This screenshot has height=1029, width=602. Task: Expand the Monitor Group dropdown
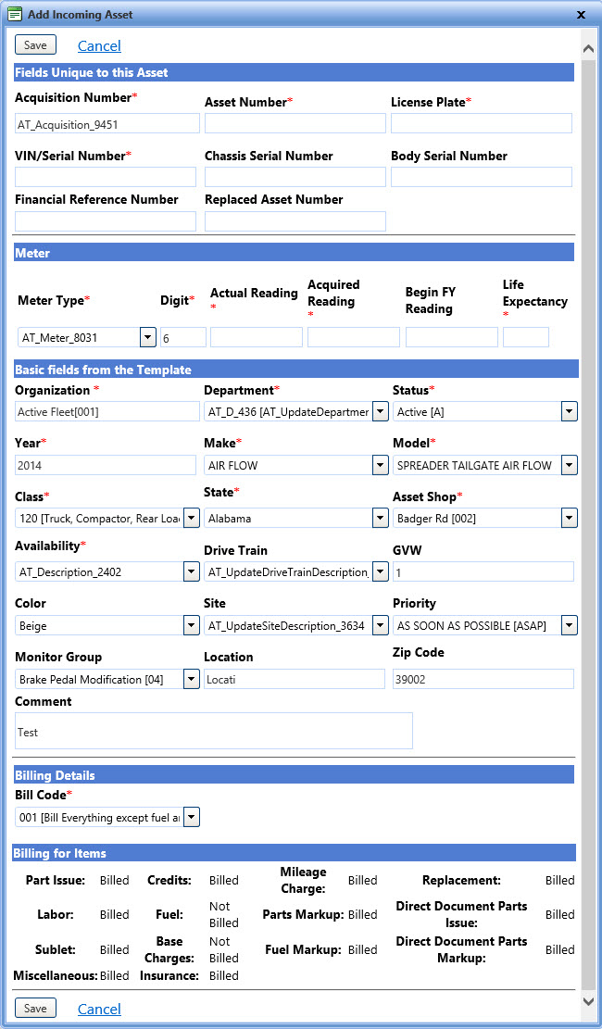191,679
